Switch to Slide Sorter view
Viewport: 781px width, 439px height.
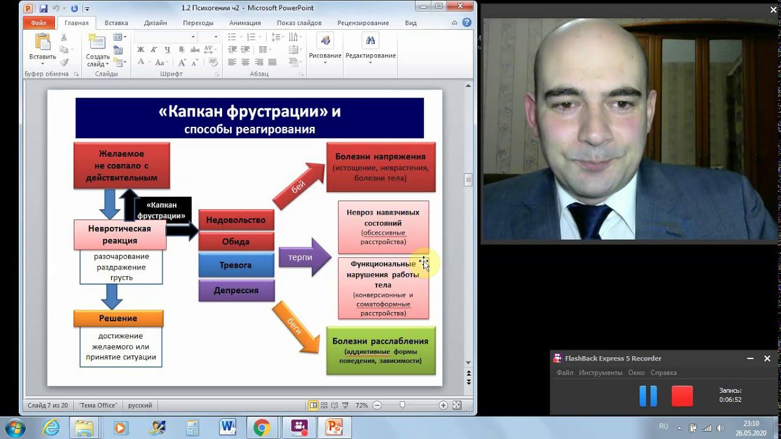pos(324,405)
